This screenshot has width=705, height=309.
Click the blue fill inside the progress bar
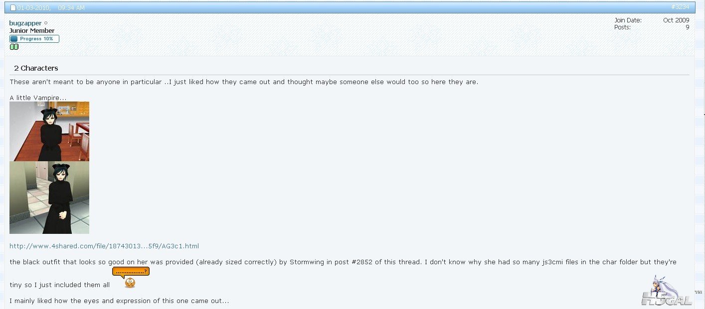pyautogui.click(x=14, y=39)
